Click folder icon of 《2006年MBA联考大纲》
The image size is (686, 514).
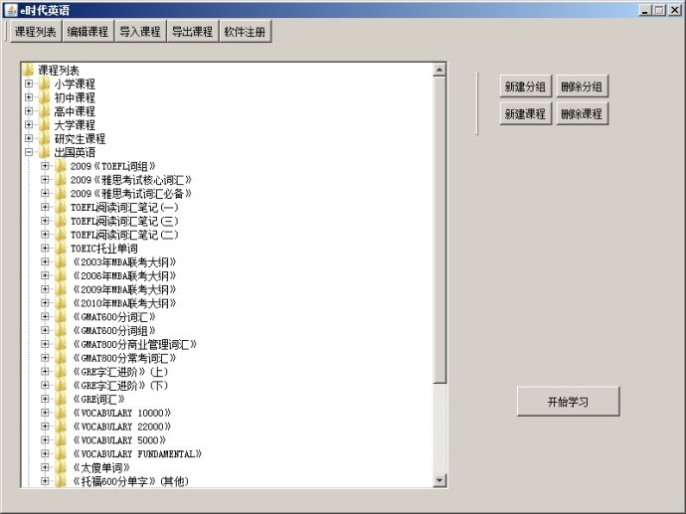tap(61, 275)
